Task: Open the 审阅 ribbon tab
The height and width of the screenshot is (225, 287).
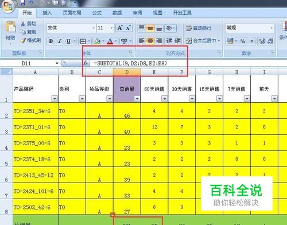Action: (137, 13)
